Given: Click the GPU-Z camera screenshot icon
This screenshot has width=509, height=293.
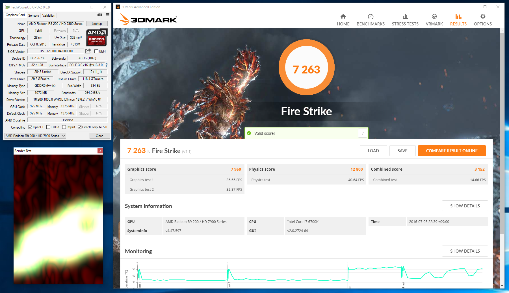Looking at the screenshot, I should click(100, 15).
